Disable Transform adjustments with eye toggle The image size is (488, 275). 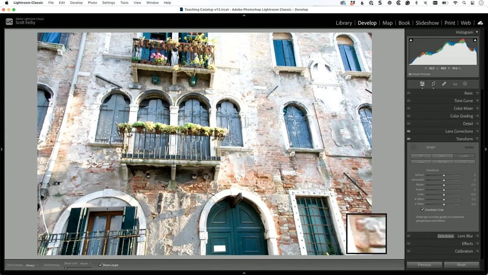point(409,139)
